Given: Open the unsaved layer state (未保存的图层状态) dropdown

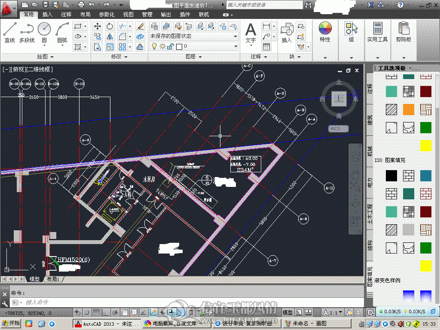Looking at the screenshot, I should 194,36.
